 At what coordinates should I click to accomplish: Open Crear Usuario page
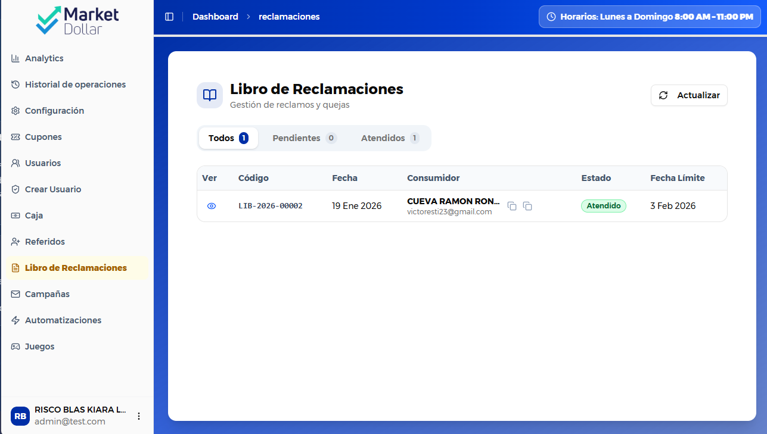click(77, 189)
